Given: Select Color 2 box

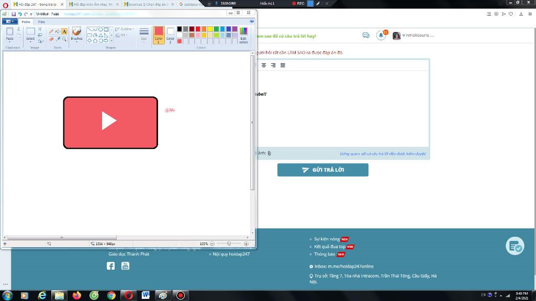Looking at the screenshot, I should coord(170,35).
